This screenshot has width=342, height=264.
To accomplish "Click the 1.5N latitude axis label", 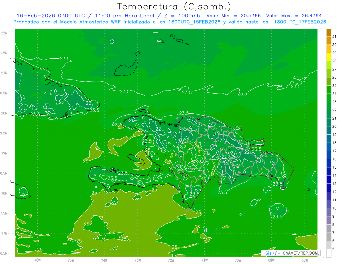I will pyautogui.click(x=4, y=53).
